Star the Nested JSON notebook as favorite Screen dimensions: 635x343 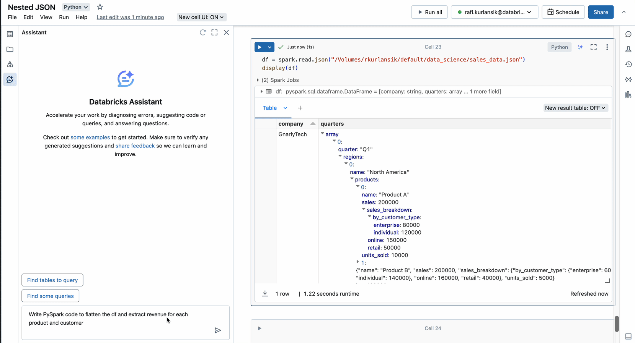point(100,7)
